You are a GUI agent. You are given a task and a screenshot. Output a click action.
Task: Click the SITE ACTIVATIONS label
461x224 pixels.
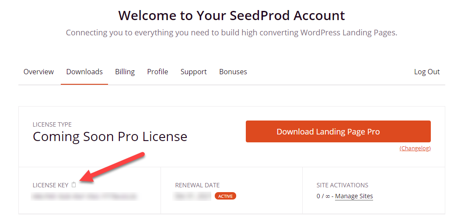342,185
